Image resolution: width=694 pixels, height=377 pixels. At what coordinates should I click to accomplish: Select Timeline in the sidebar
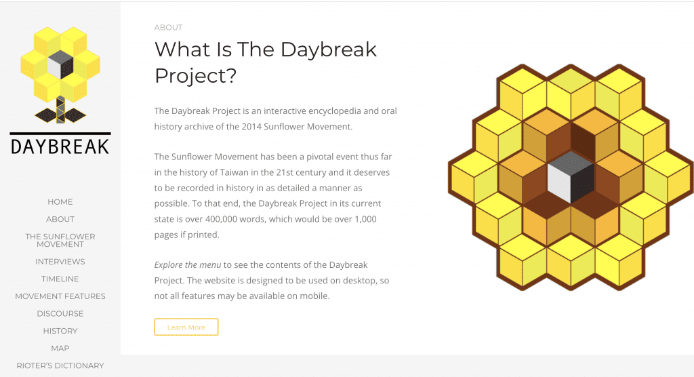click(x=60, y=279)
